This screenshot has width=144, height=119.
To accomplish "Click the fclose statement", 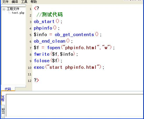I will pyautogui.click(x=48, y=61).
